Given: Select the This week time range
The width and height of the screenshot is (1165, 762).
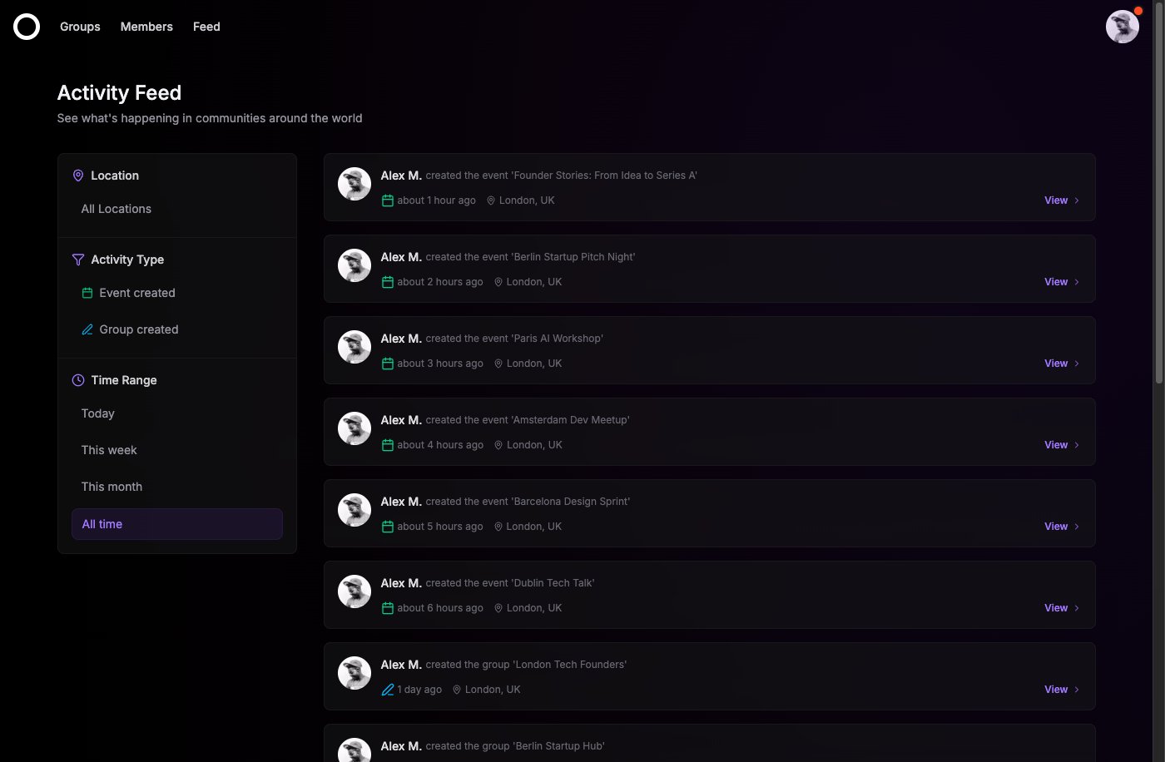Looking at the screenshot, I should click(x=109, y=450).
